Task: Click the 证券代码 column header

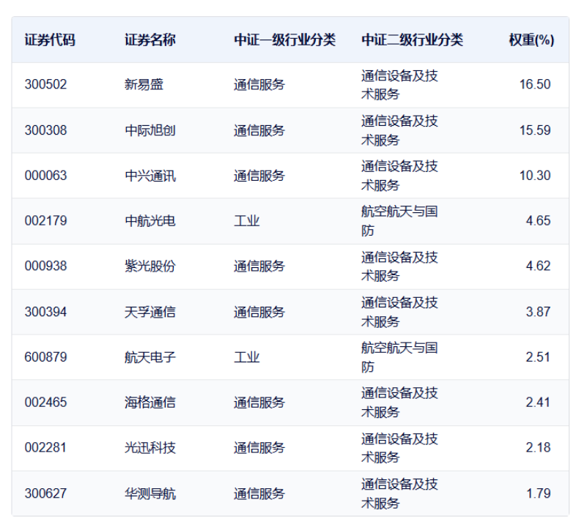Action: point(50,40)
